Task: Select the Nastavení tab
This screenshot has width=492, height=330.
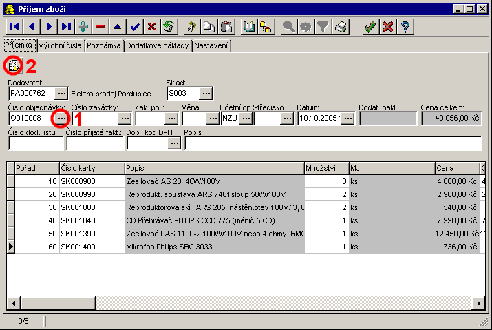Action: click(212, 45)
